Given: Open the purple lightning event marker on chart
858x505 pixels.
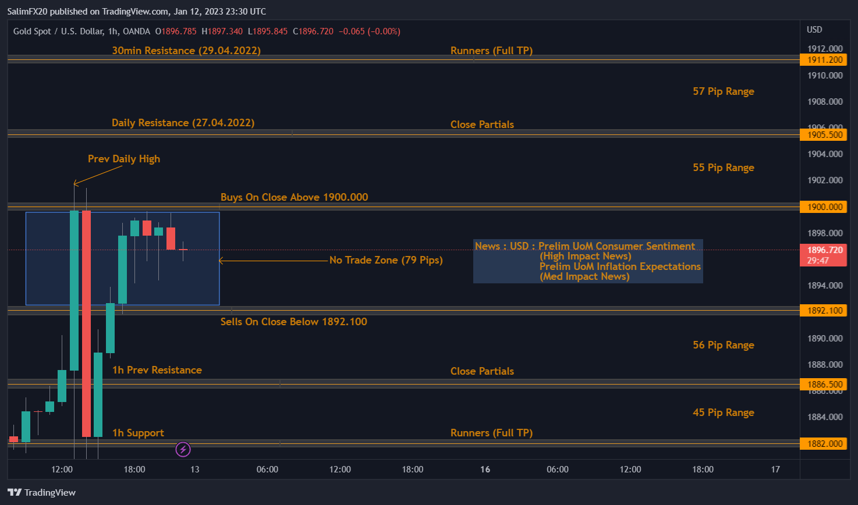Looking at the screenshot, I should (183, 449).
